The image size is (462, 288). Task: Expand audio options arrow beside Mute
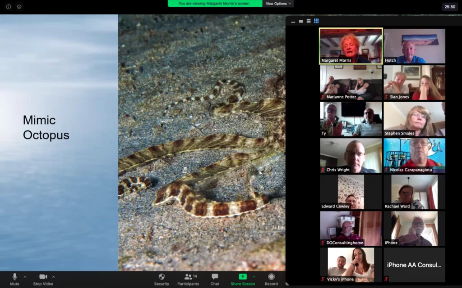coord(25,277)
